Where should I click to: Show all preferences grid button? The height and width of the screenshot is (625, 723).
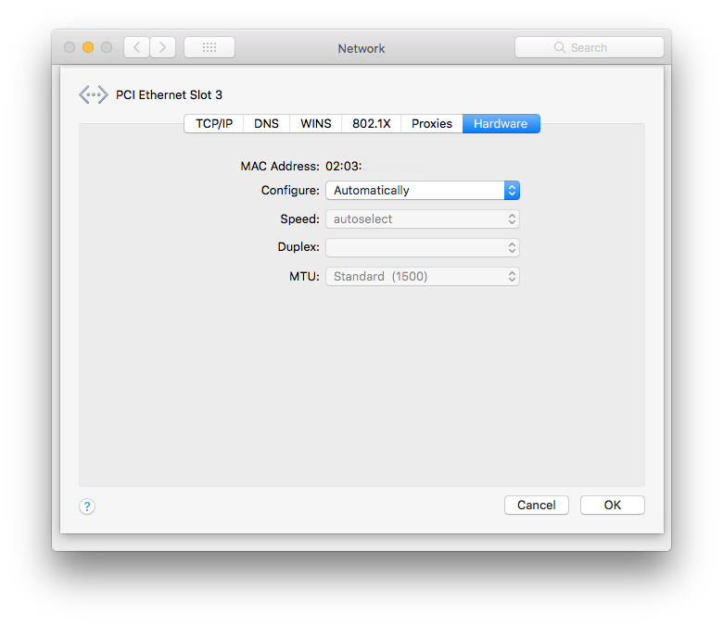coord(209,47)
